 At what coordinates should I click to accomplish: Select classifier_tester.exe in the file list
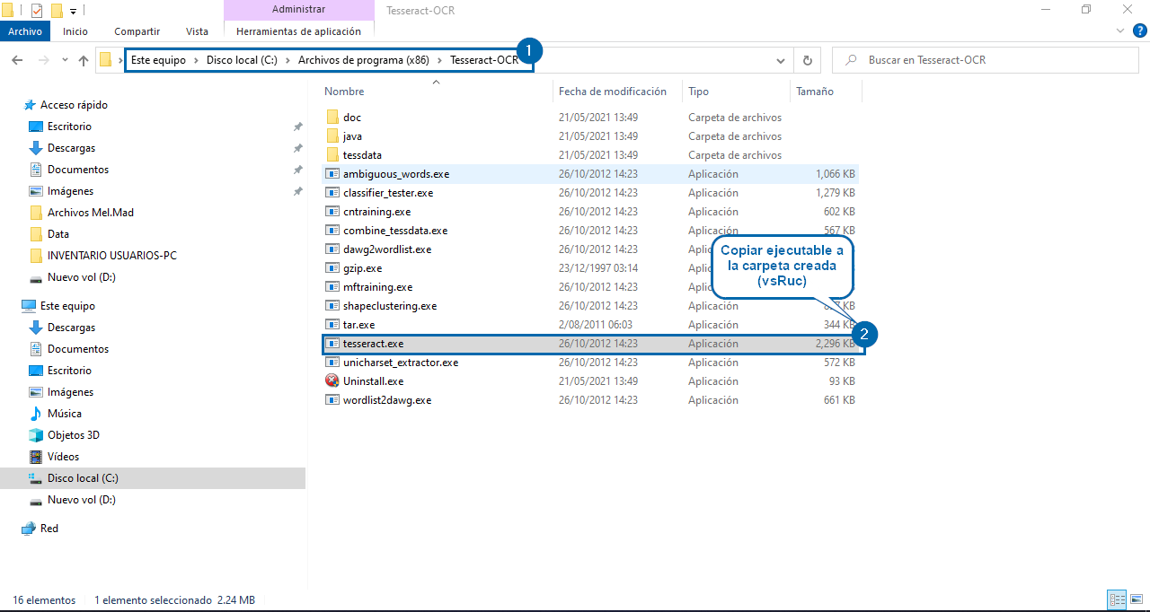[590, 193]
